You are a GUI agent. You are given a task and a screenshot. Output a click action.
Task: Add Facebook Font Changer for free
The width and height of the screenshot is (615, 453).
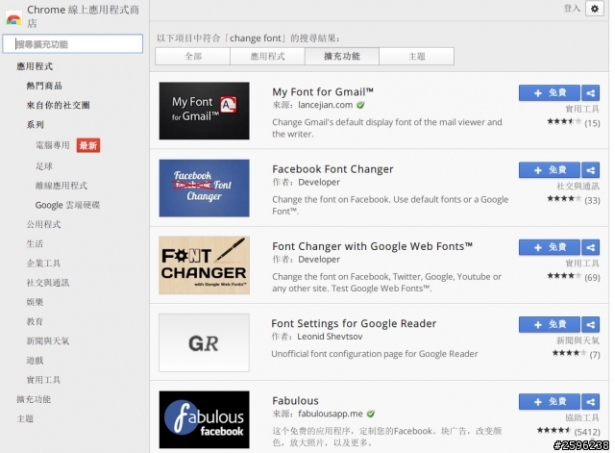[x=549, y=170]
